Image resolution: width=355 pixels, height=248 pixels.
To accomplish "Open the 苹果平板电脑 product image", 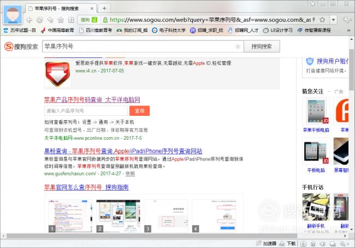I will (316, 111).
